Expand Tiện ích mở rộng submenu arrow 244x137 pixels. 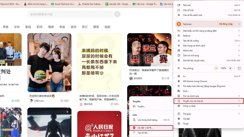pos(239,55)
